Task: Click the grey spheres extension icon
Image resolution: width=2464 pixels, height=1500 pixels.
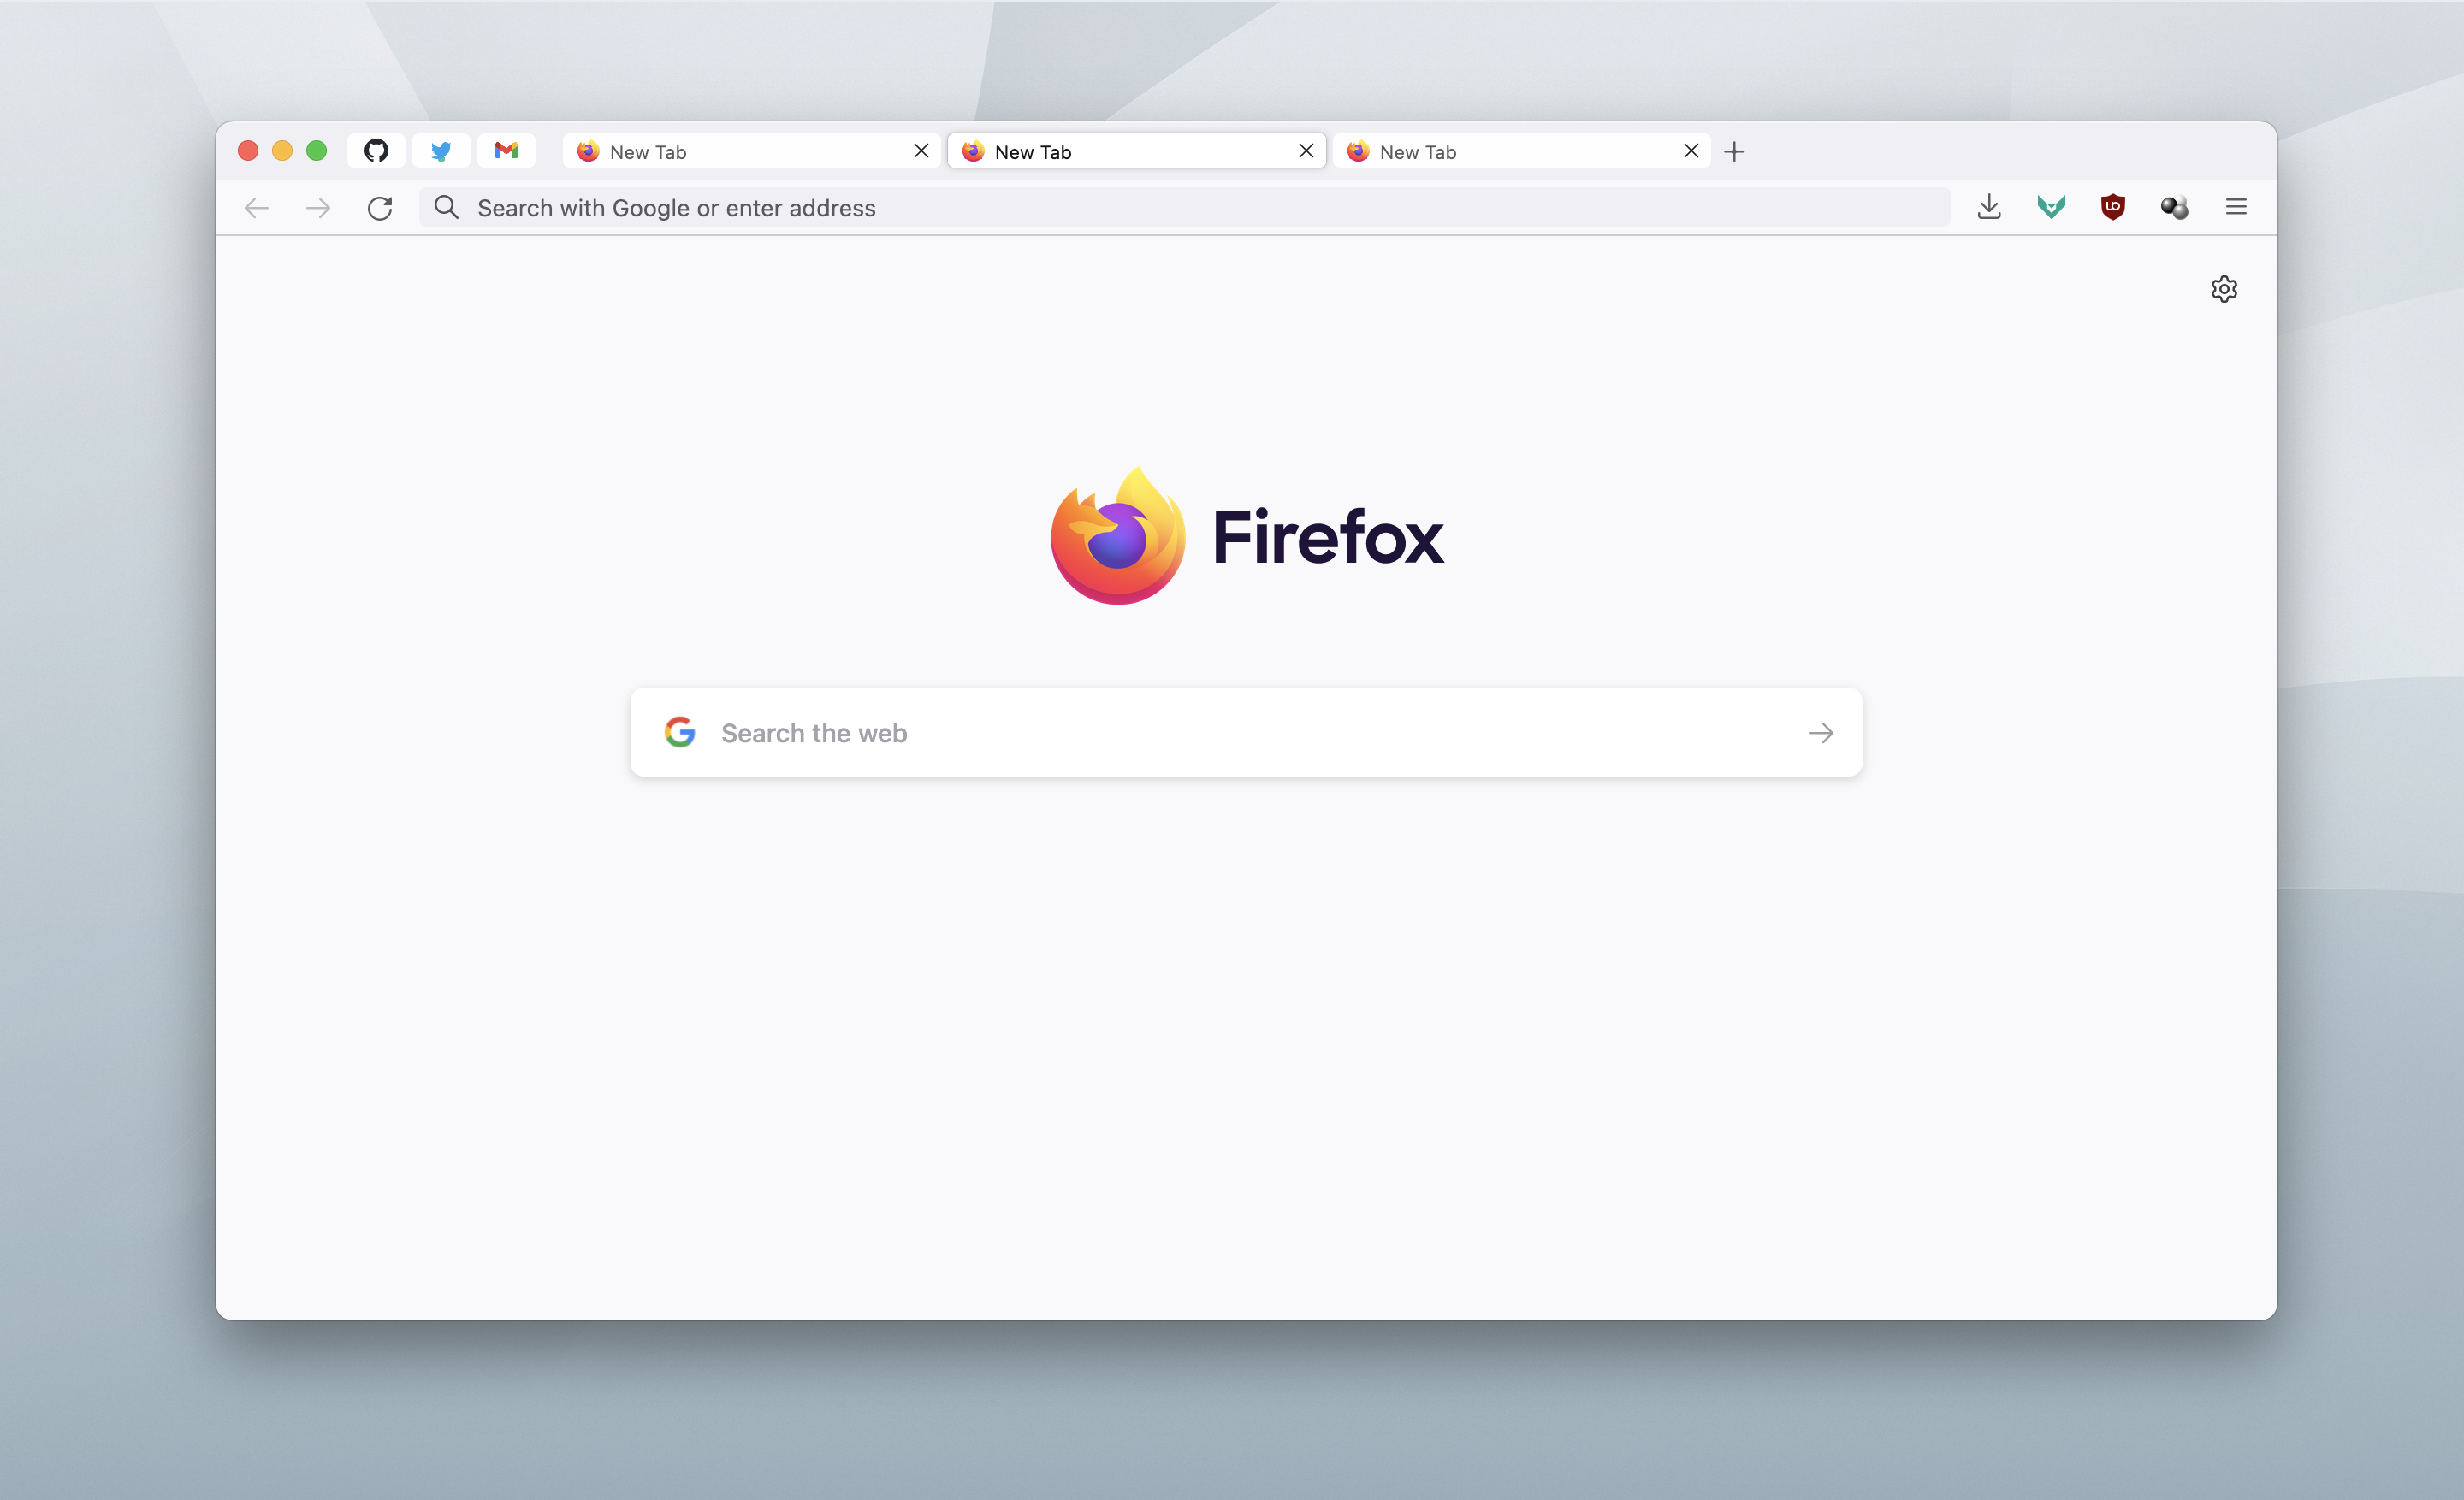Action: tap(2174, 207)
